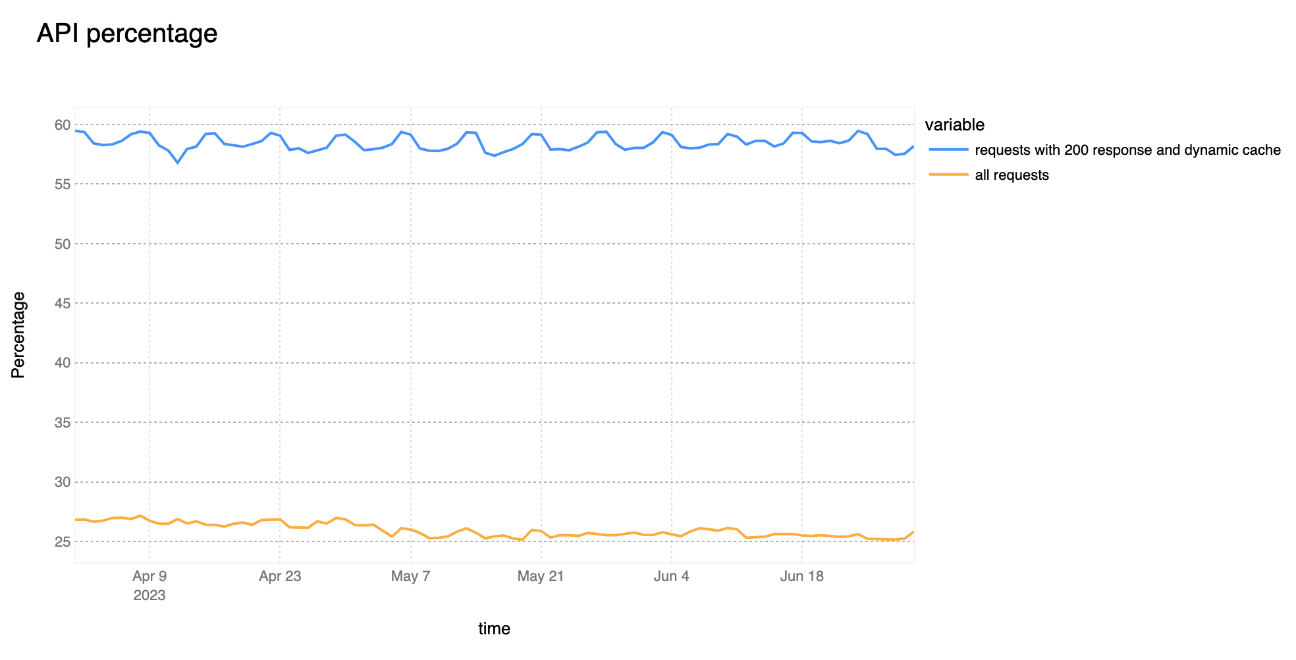Click the 'Apr 23' x-axis tick label

click(x=280, y=576)
